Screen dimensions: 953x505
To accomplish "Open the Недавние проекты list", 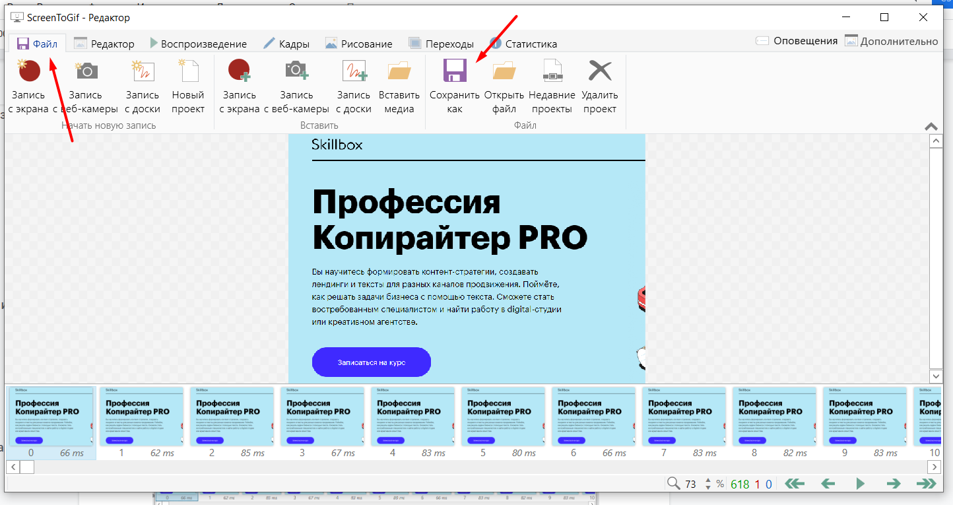I will tap(552, 71).
